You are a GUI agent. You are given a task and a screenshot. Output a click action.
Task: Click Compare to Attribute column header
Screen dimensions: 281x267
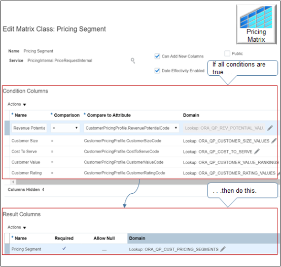(109, 115)
